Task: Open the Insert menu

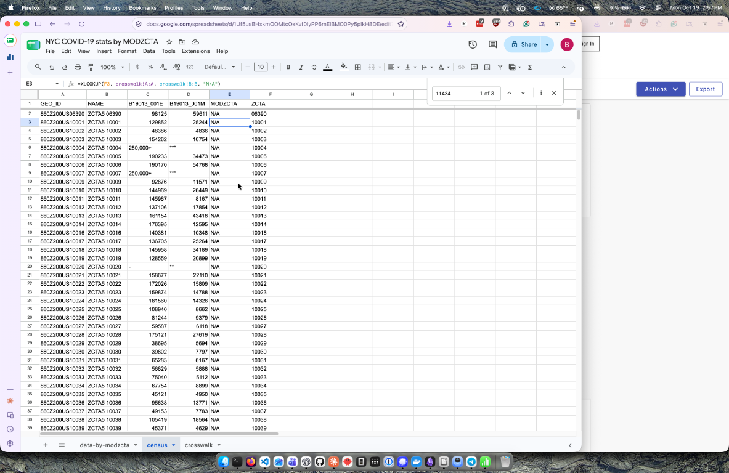Action: (x=104, y=51)
